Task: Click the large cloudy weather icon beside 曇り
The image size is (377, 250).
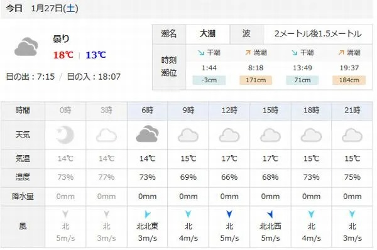Action: (26, 46)
